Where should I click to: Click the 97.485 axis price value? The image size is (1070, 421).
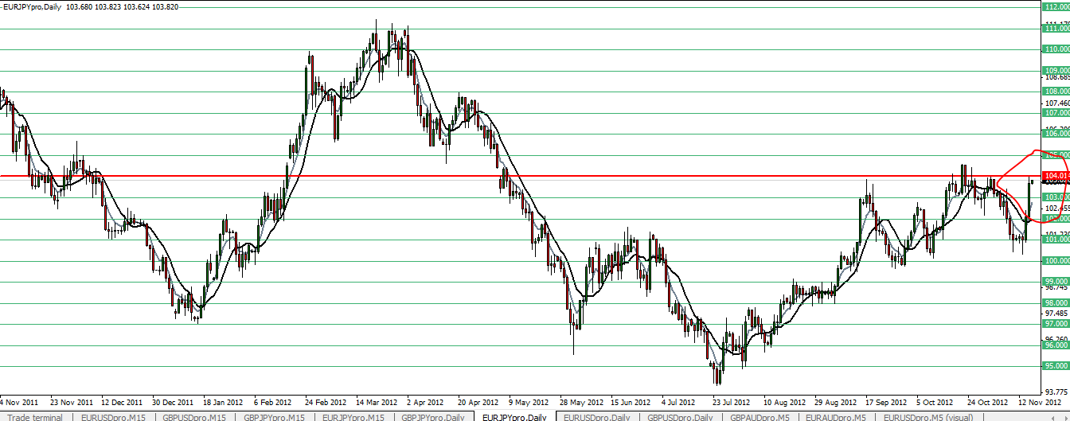1056,314
